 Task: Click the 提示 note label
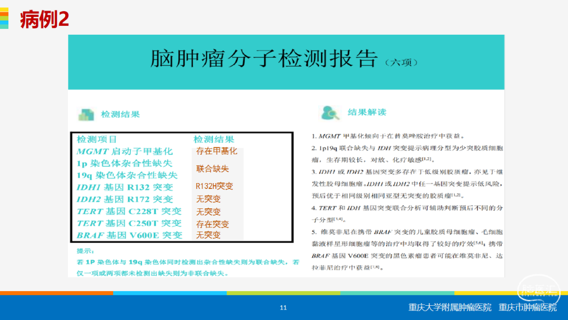85,251
